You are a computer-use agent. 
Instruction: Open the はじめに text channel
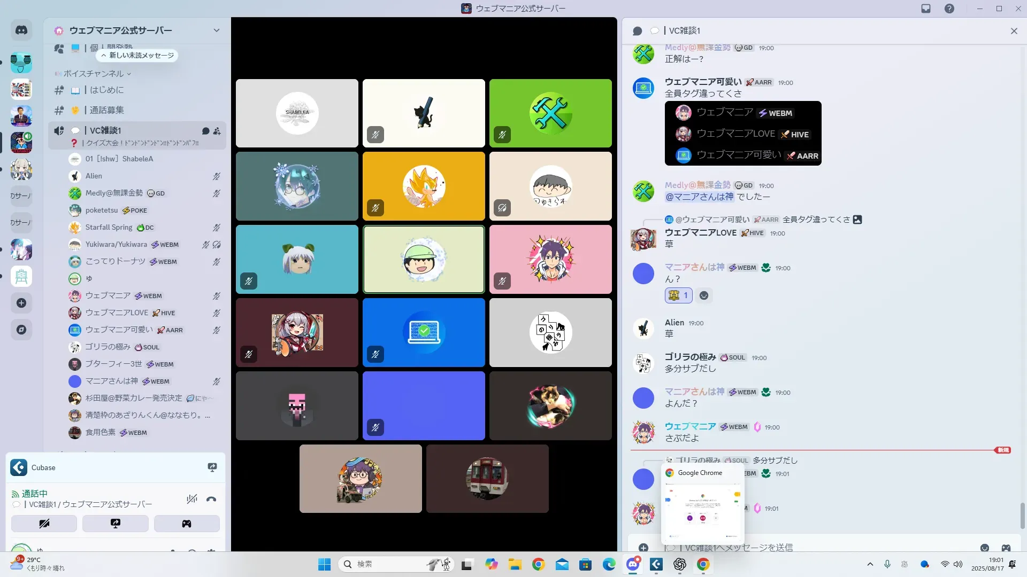point(106,90)
